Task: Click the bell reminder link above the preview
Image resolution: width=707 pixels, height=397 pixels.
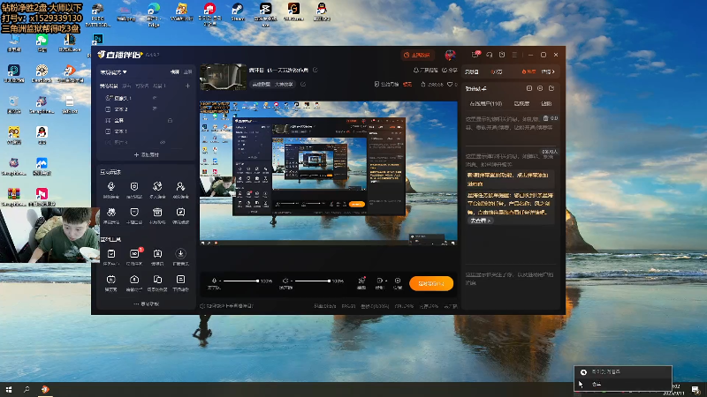Action: click(x=426, y=70)
